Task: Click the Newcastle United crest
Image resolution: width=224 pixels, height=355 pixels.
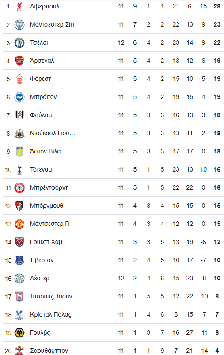Action: coord(19,133)
